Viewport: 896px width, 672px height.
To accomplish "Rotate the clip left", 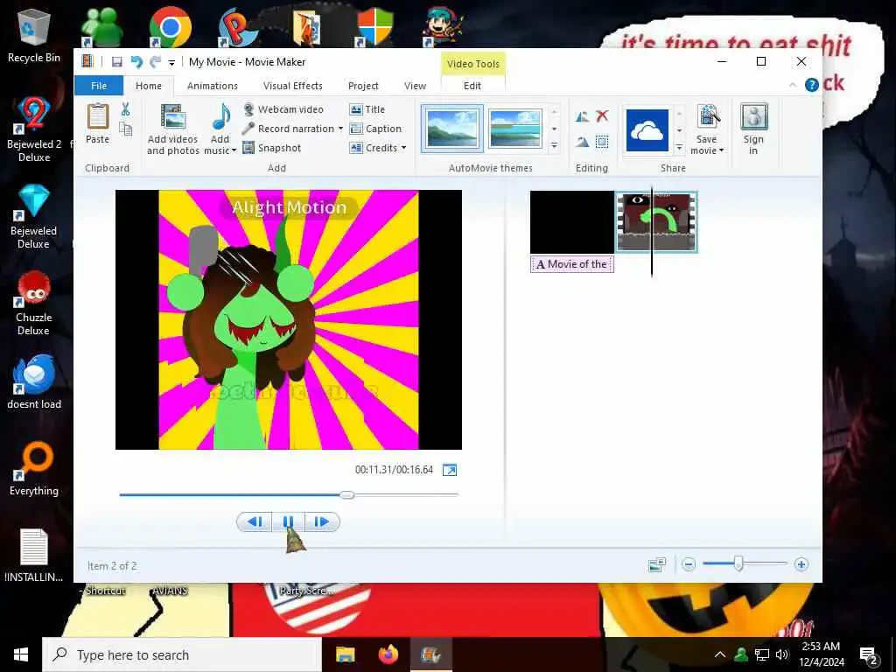I will [x=582, y=116].
